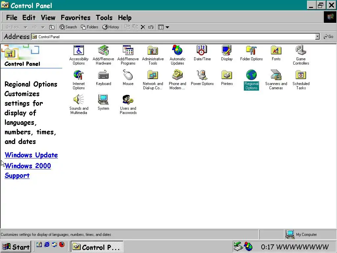The image size is (337, 253).
Task: Open Users and Passwords applet
Action: tap(128, 104)
